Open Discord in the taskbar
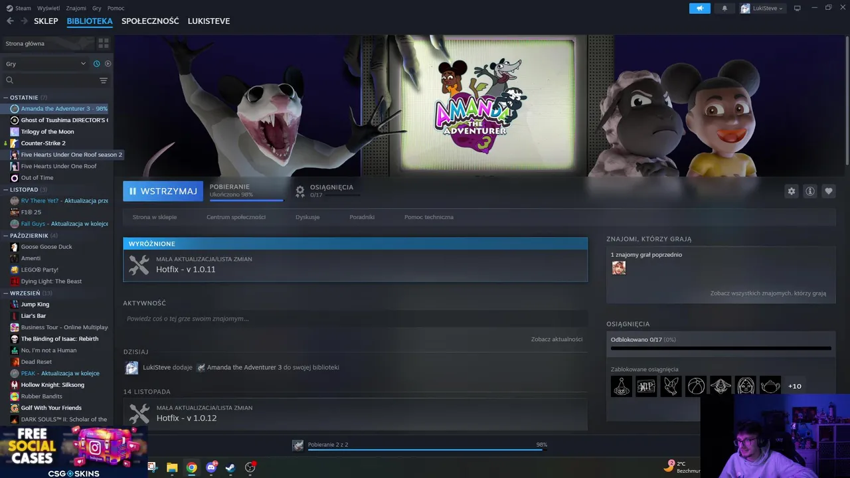 click(x=211, y=467)
